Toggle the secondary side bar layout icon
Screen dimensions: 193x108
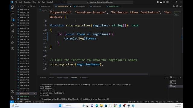(x=164, y=2)
